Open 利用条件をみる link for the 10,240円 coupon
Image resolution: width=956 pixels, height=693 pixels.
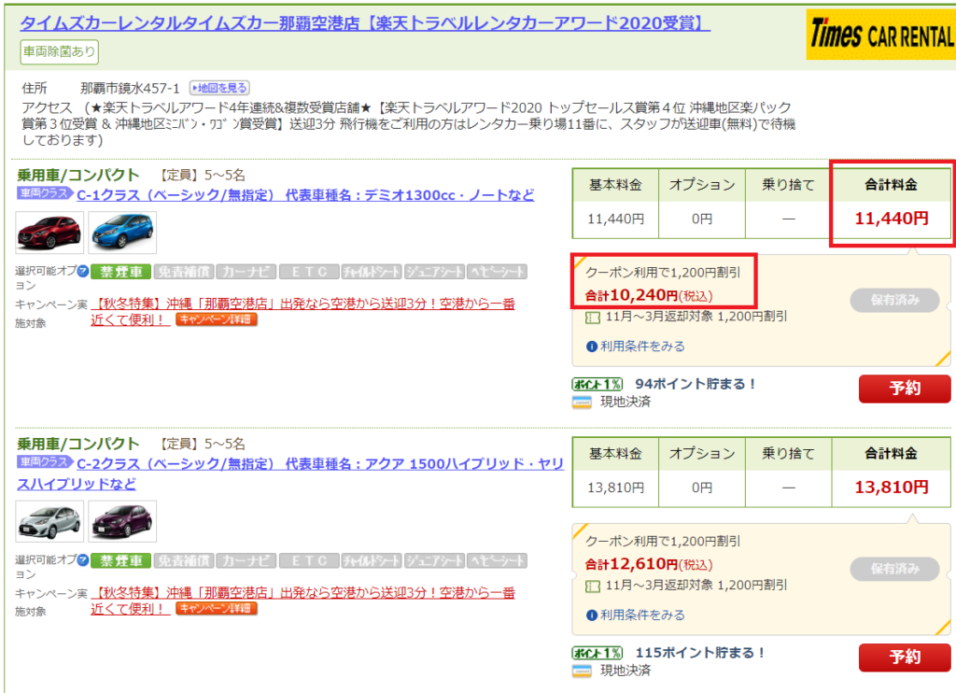[x=642, y=346]
